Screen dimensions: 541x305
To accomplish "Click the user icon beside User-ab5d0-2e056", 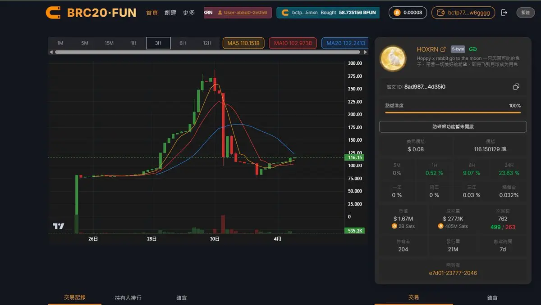I will click(220, 13).
